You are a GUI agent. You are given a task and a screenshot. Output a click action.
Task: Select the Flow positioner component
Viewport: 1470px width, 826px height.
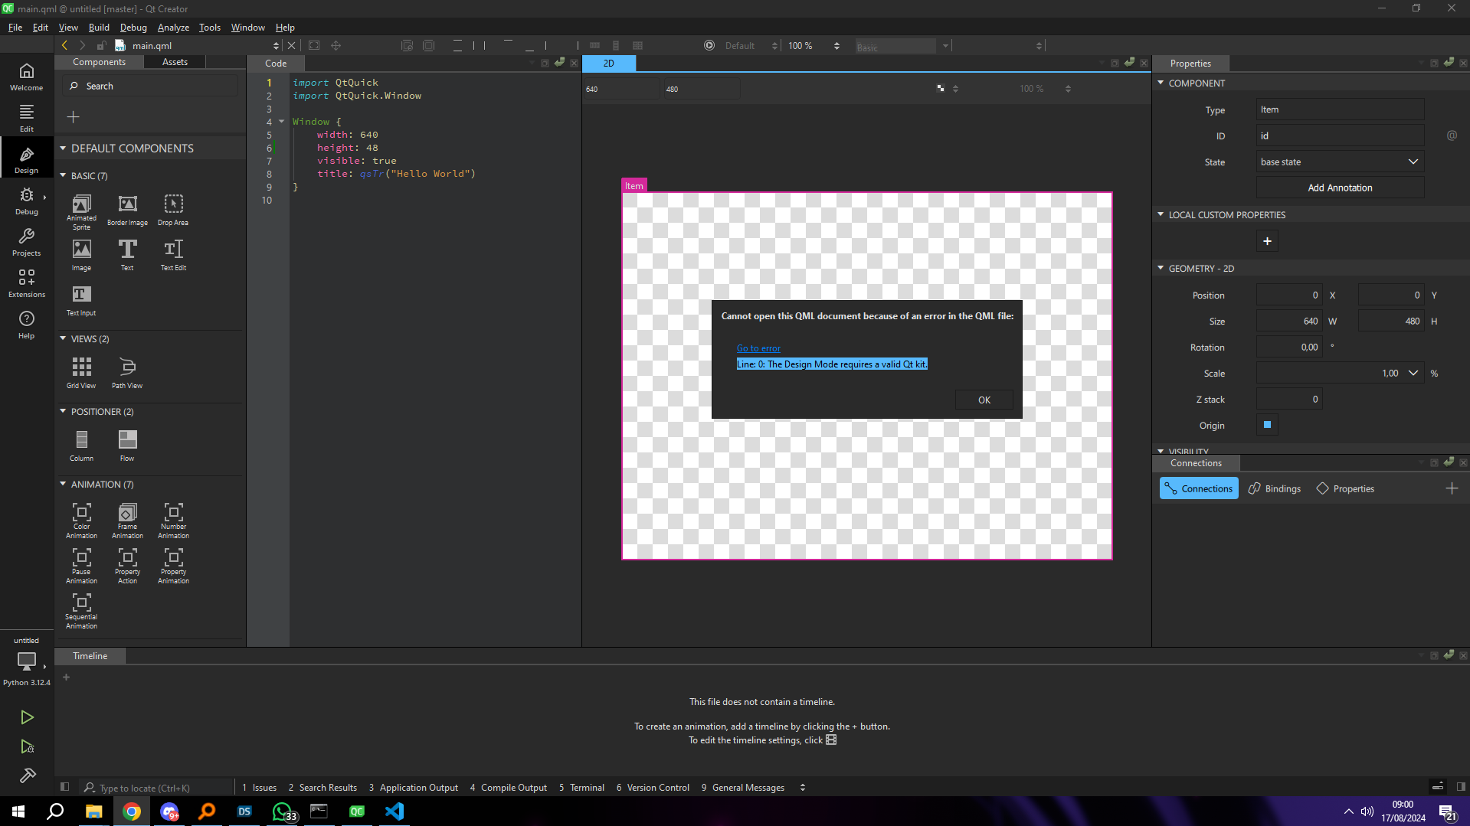click(127, 446)
